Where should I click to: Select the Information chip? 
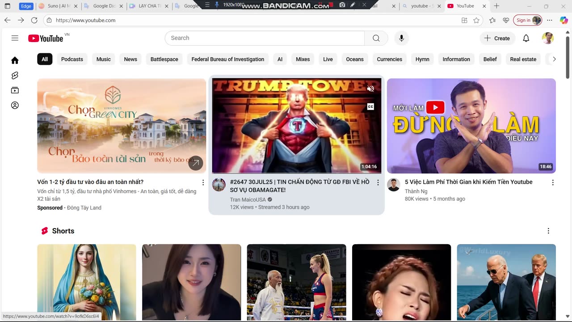coord(456,59)
